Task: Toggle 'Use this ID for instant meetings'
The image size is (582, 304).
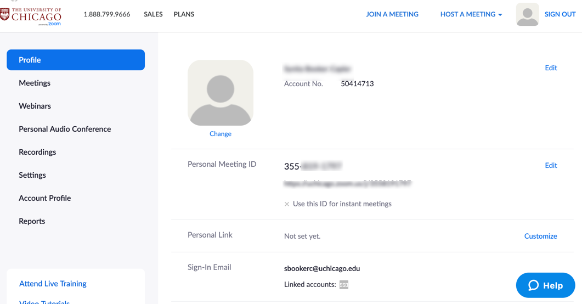Action: point(287,204)
